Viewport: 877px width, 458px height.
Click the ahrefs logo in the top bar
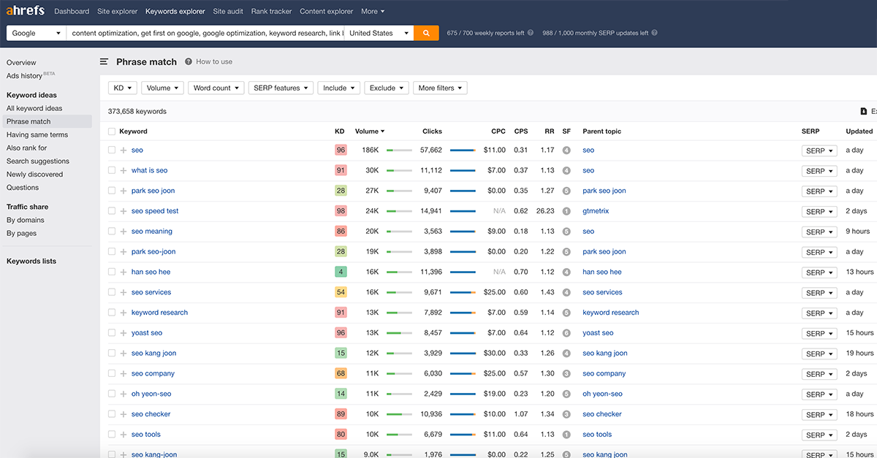click(24, 10)
